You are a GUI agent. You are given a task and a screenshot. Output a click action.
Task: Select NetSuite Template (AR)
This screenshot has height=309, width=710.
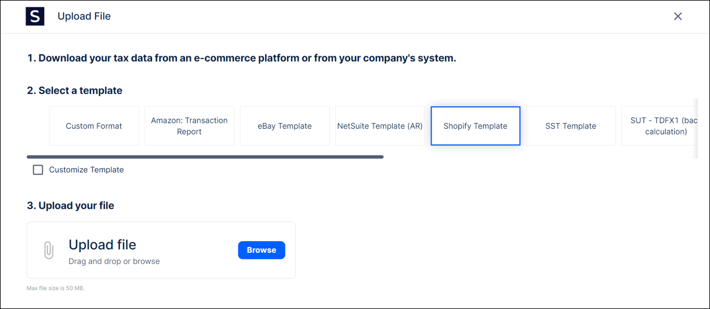click(380, 126)
